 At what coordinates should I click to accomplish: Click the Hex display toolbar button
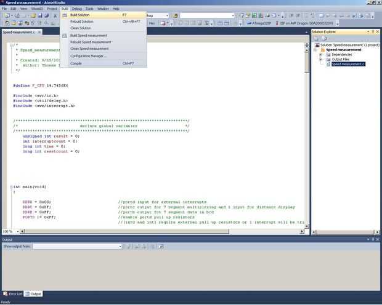coord(152,23)
